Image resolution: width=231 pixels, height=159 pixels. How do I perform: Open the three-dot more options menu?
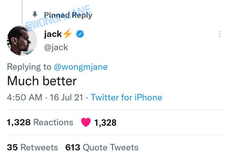click(220, 34)
